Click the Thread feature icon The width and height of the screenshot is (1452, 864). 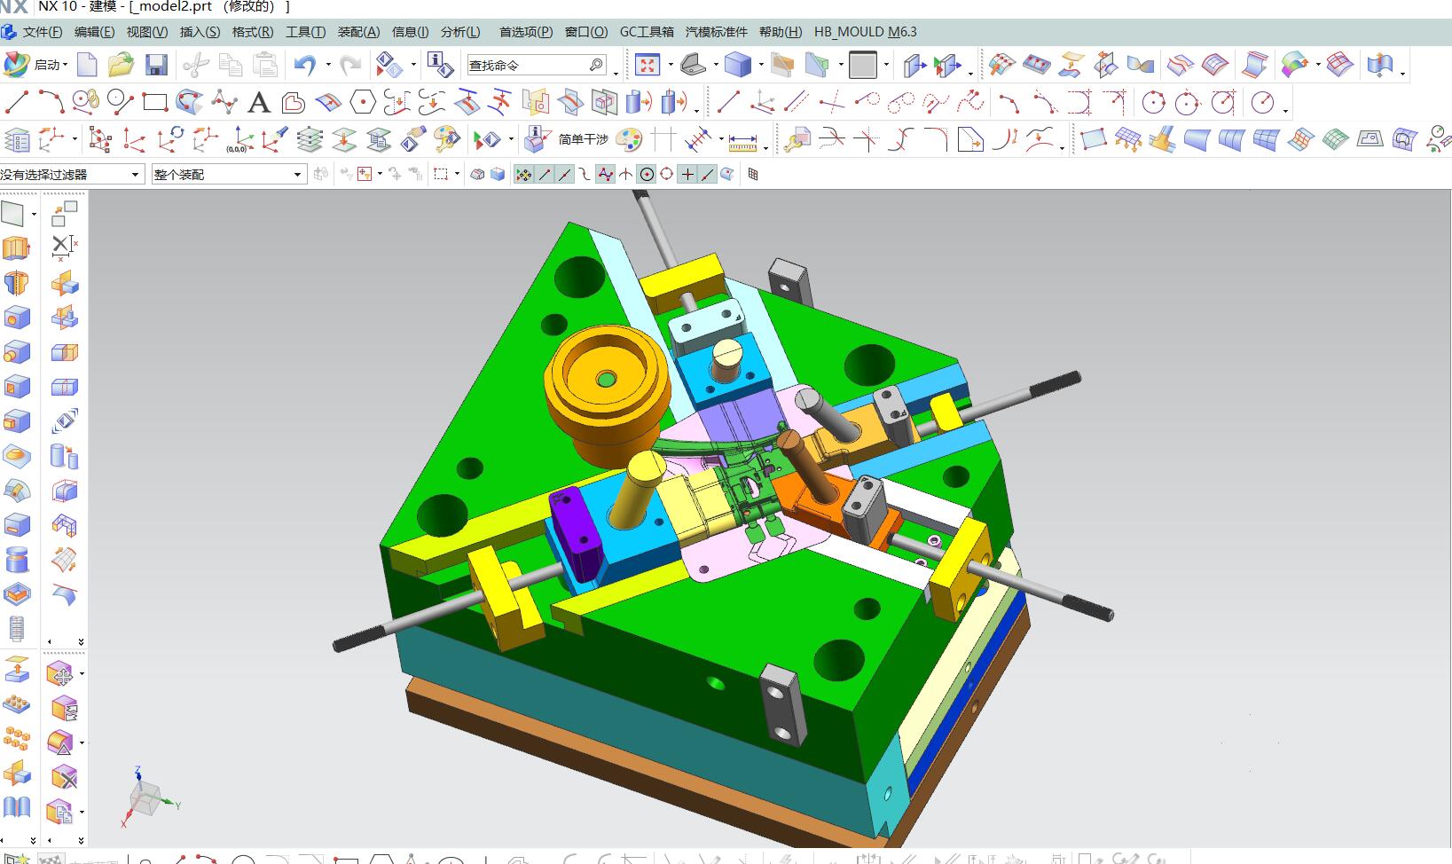pos(16,629)
